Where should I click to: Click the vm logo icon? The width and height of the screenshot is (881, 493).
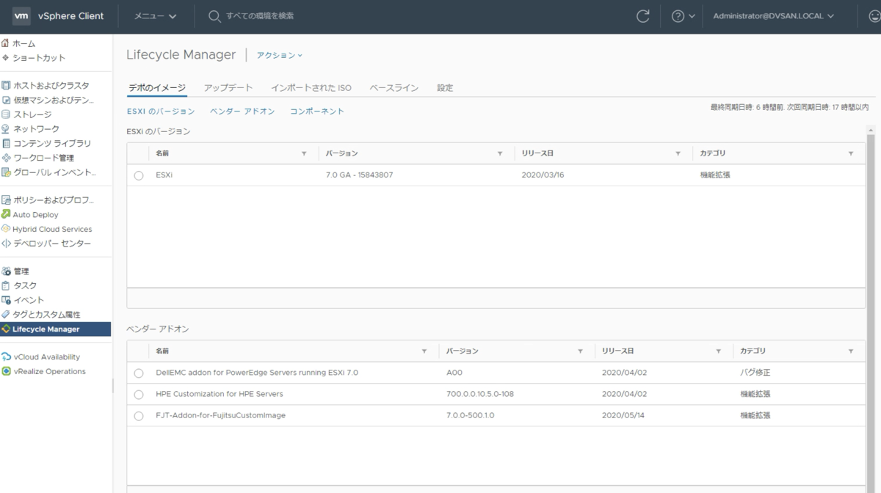(22, 15)
